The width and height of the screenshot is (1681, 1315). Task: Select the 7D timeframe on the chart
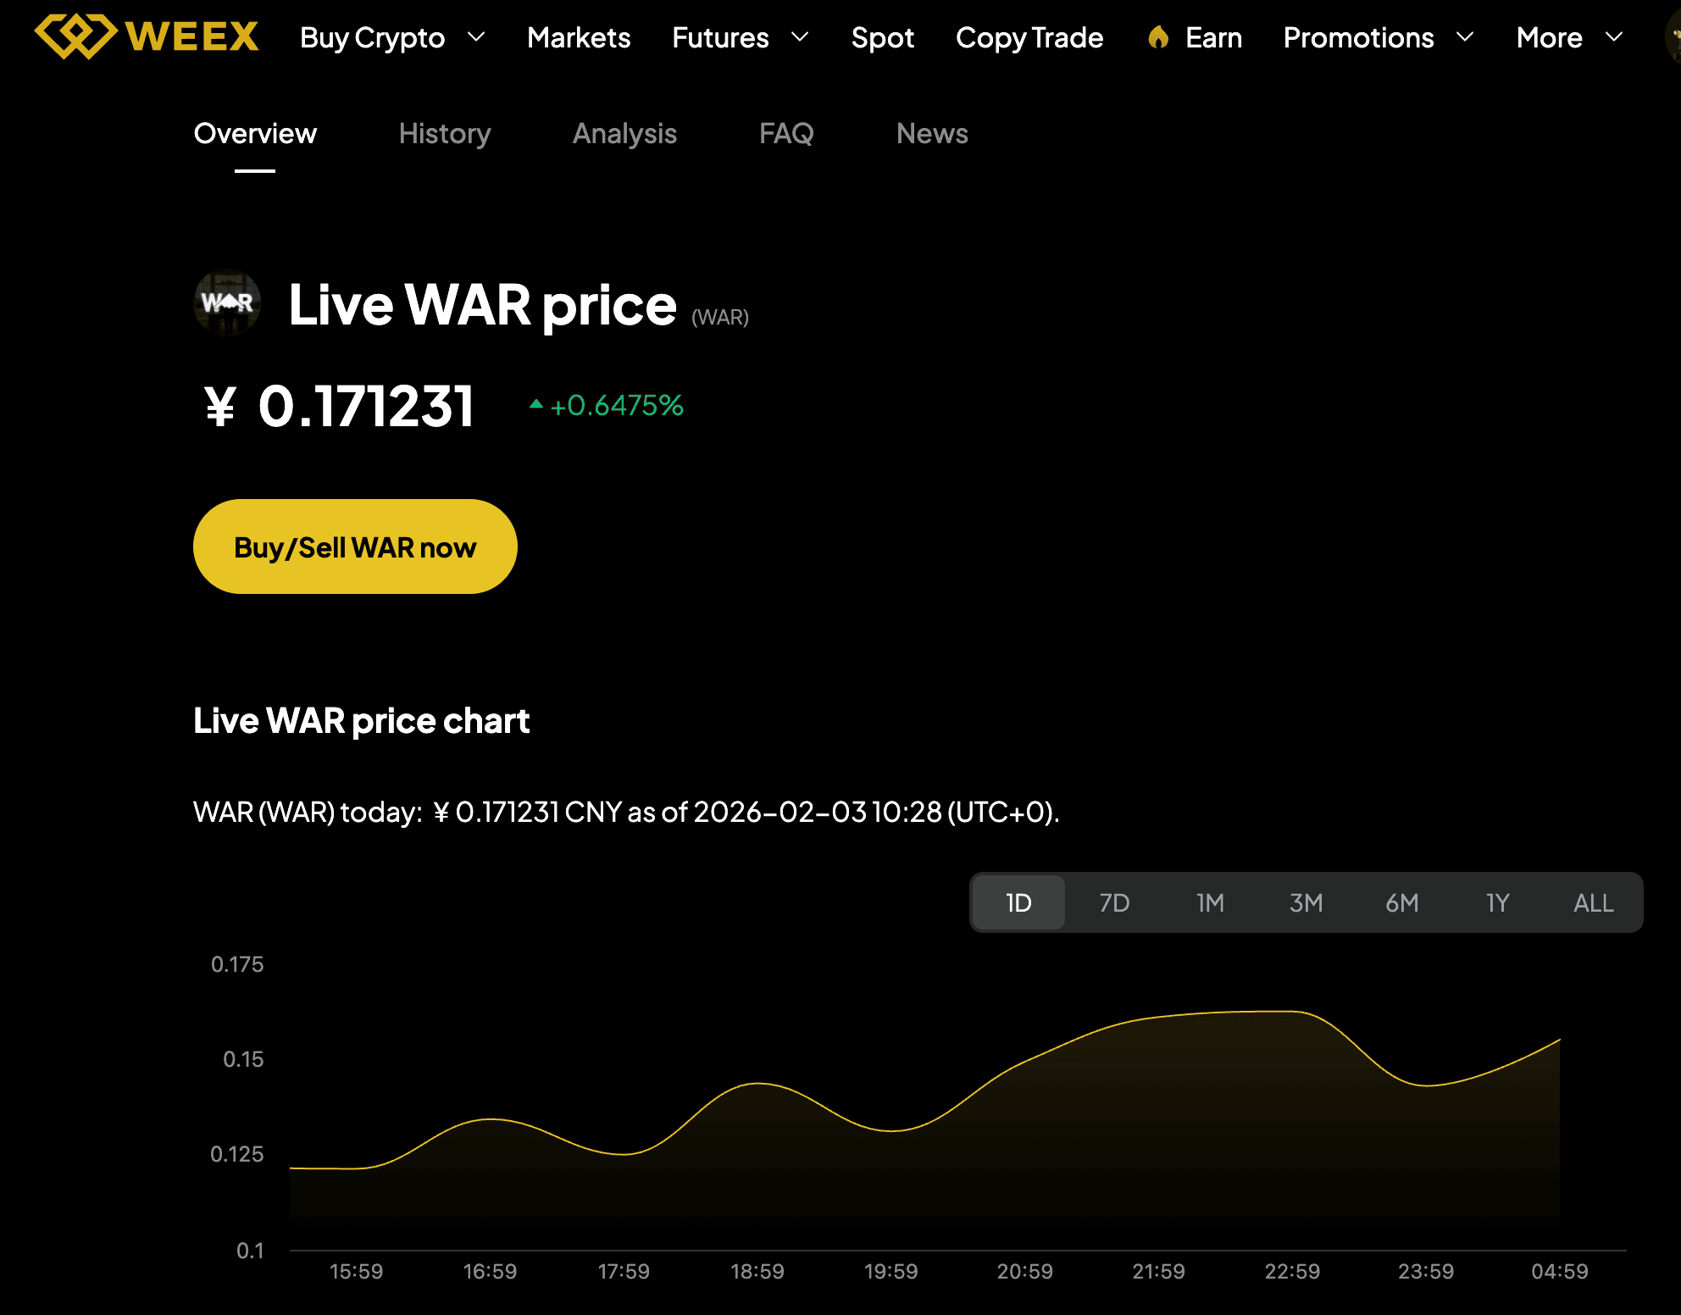coord(1114,902)
